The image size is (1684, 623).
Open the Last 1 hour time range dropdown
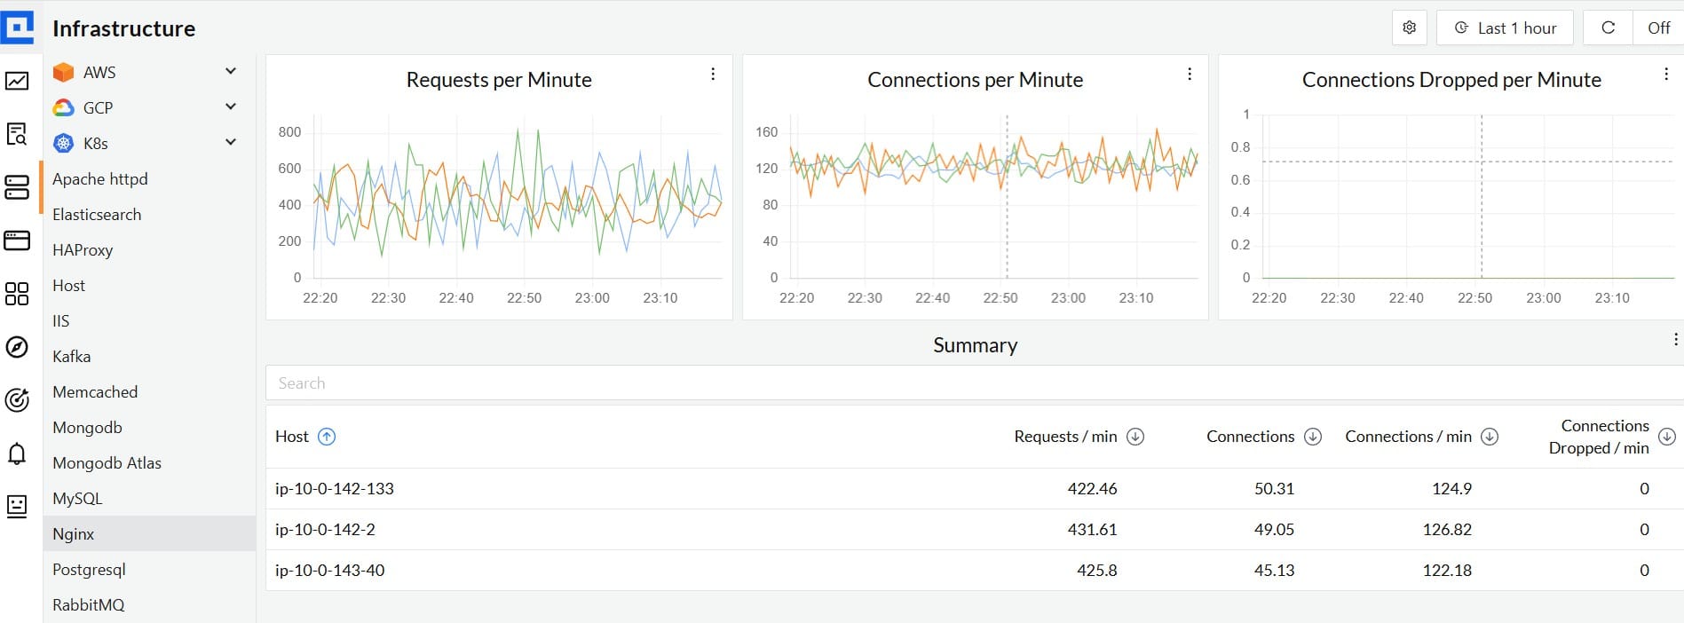tap(1505, 28)
